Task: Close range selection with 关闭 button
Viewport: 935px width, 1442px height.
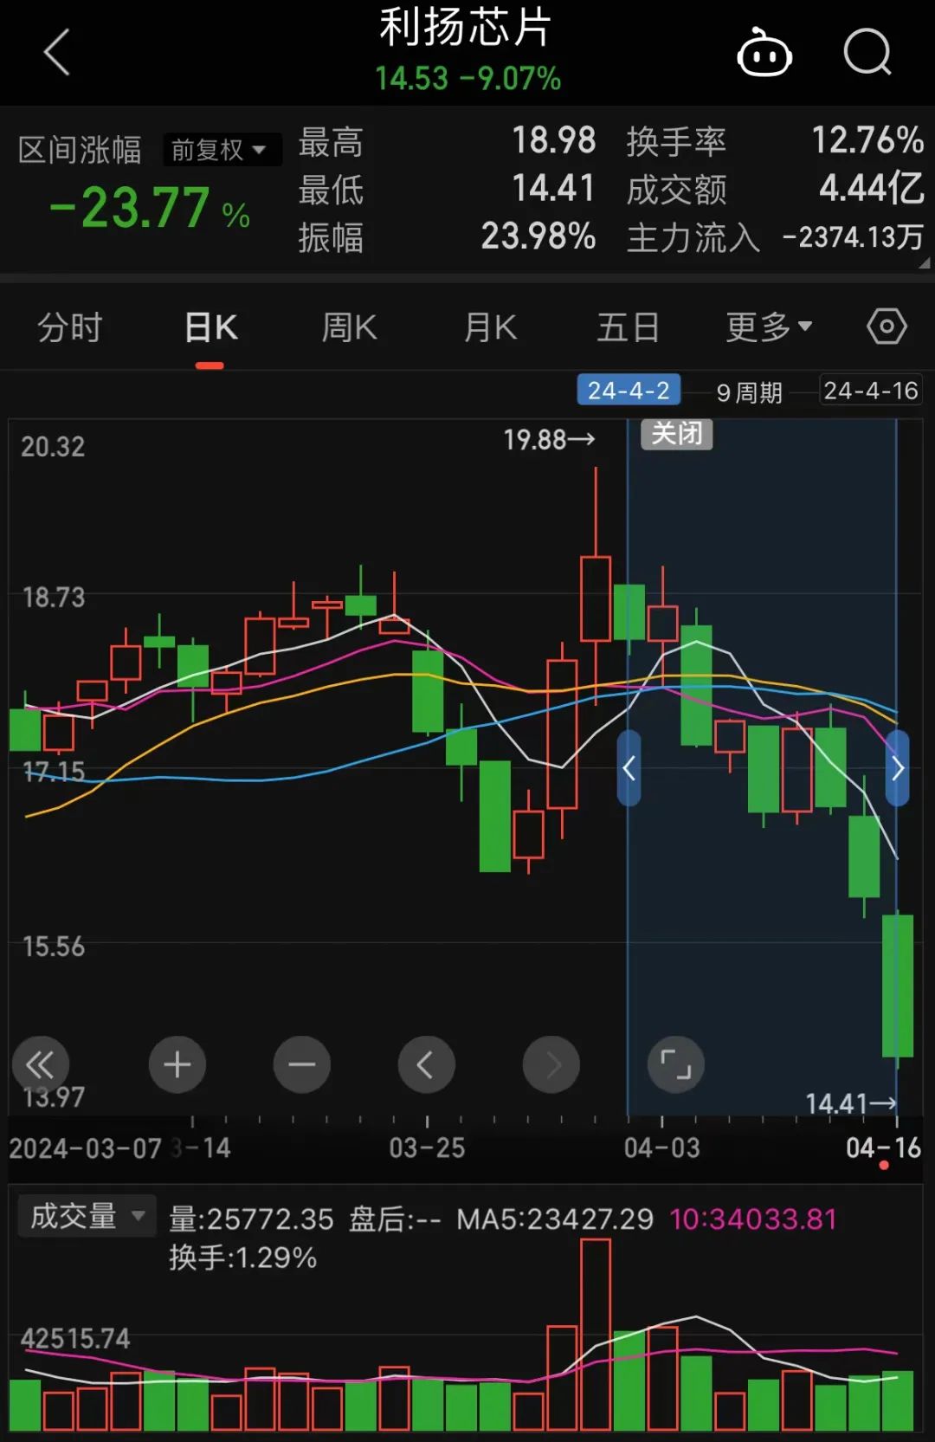Action: point(677,433)
